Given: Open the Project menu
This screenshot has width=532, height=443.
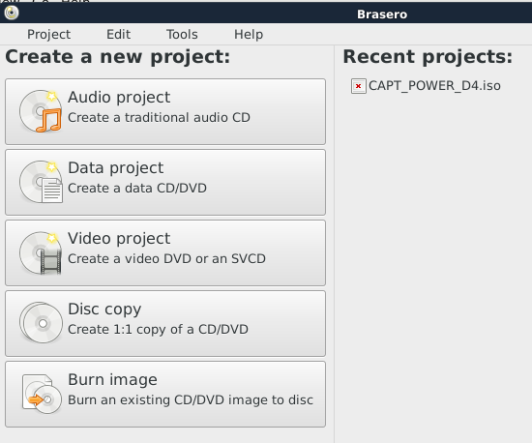Looking at the screenshot, I should pos(49,34).
